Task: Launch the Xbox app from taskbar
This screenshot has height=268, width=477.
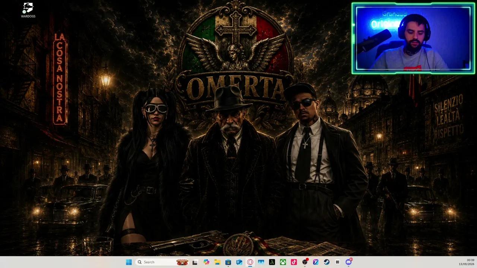Action: 283,262
